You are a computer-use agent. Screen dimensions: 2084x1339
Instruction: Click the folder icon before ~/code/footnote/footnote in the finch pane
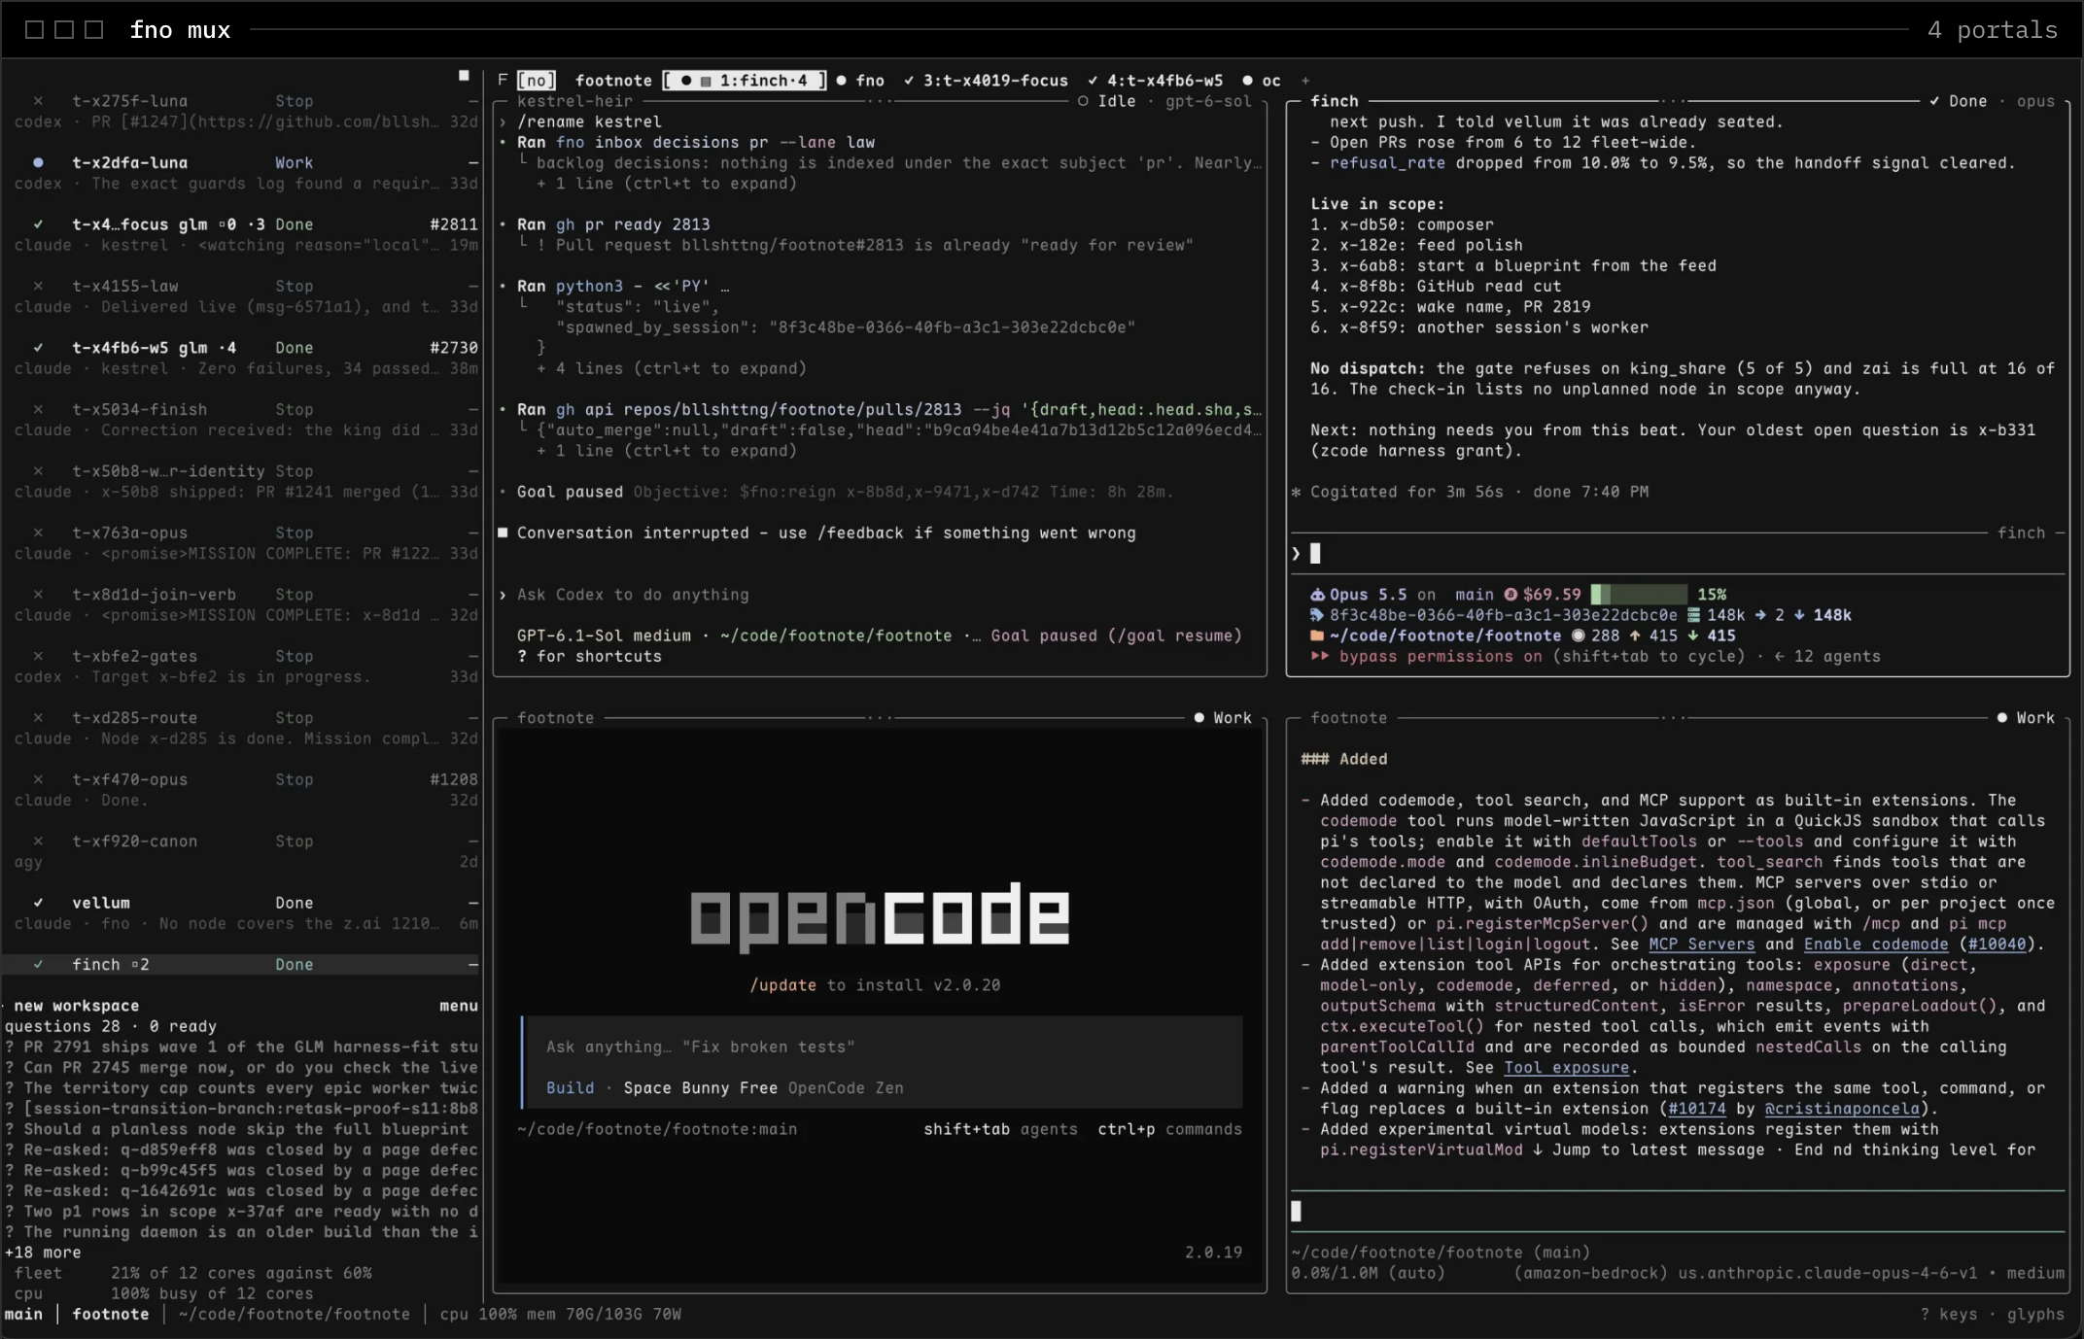(1317, 635)
